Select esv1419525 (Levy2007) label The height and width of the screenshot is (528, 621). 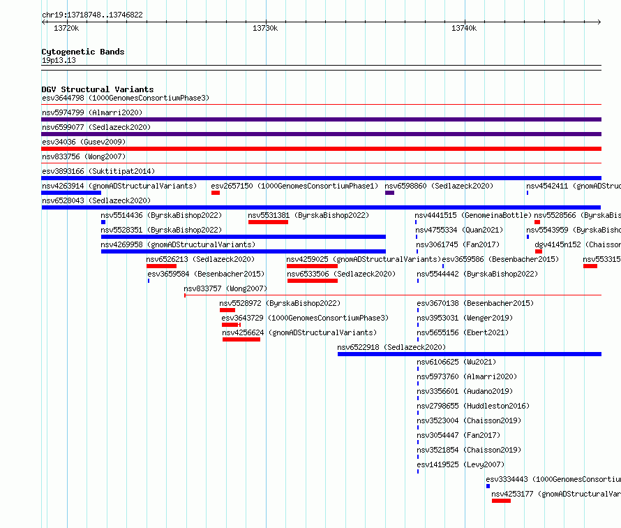[x=461, y=464]
